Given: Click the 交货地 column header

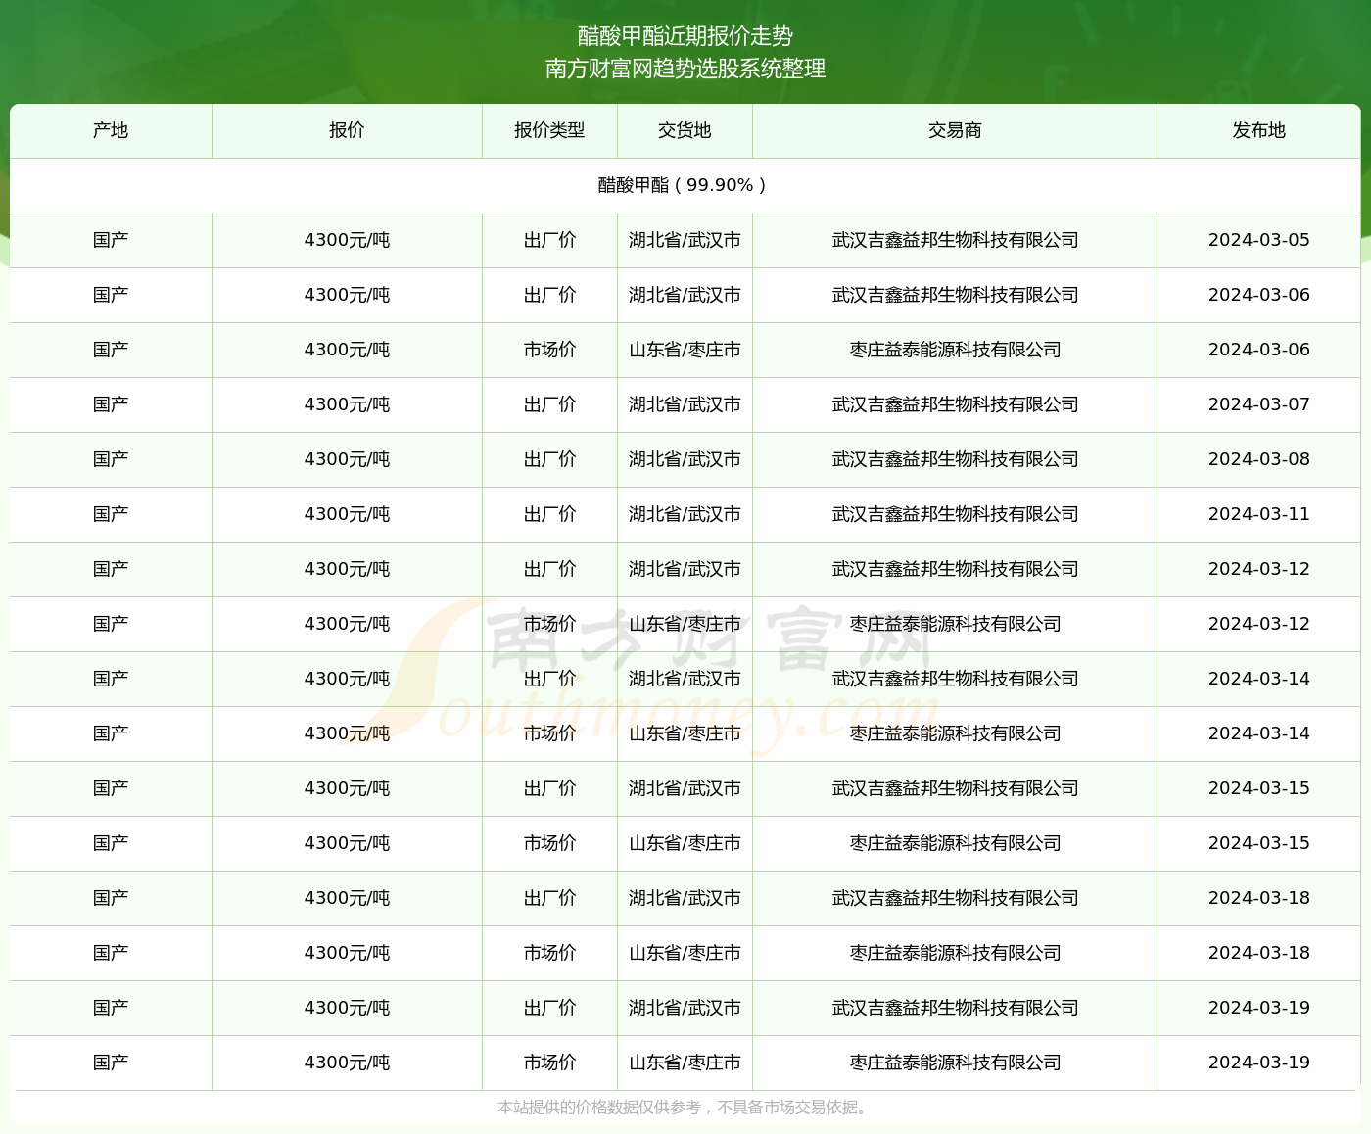Looking at the screenshot, I should tap(685, 130).
